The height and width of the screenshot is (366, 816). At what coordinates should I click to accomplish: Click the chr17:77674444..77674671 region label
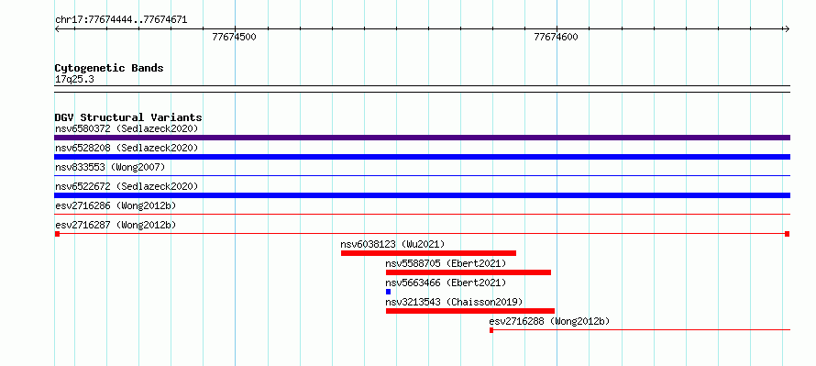click(121, 20)
